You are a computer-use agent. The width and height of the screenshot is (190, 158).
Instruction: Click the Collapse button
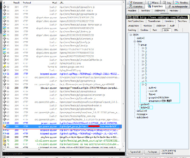(152, 152)
